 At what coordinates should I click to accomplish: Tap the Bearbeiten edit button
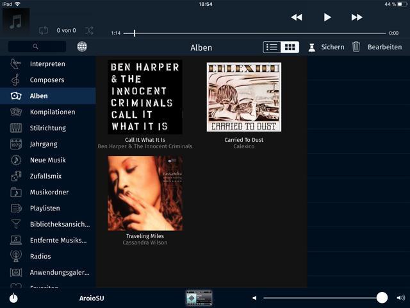384,47
